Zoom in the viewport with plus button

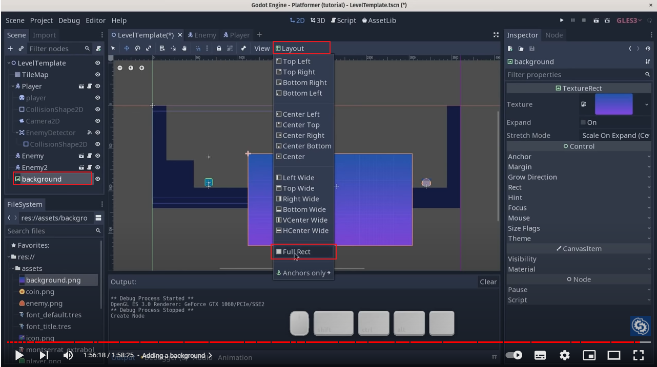142,68
